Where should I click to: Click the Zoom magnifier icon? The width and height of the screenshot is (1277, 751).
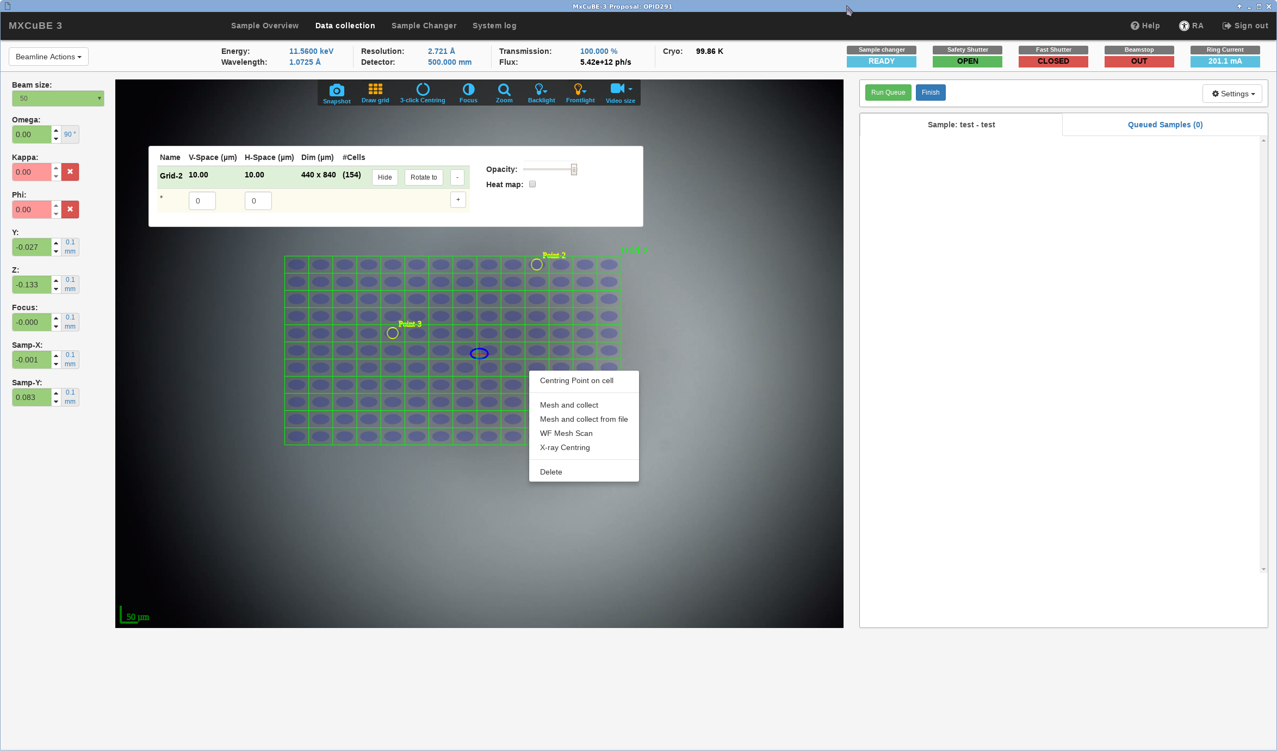(x=504, y=89)
